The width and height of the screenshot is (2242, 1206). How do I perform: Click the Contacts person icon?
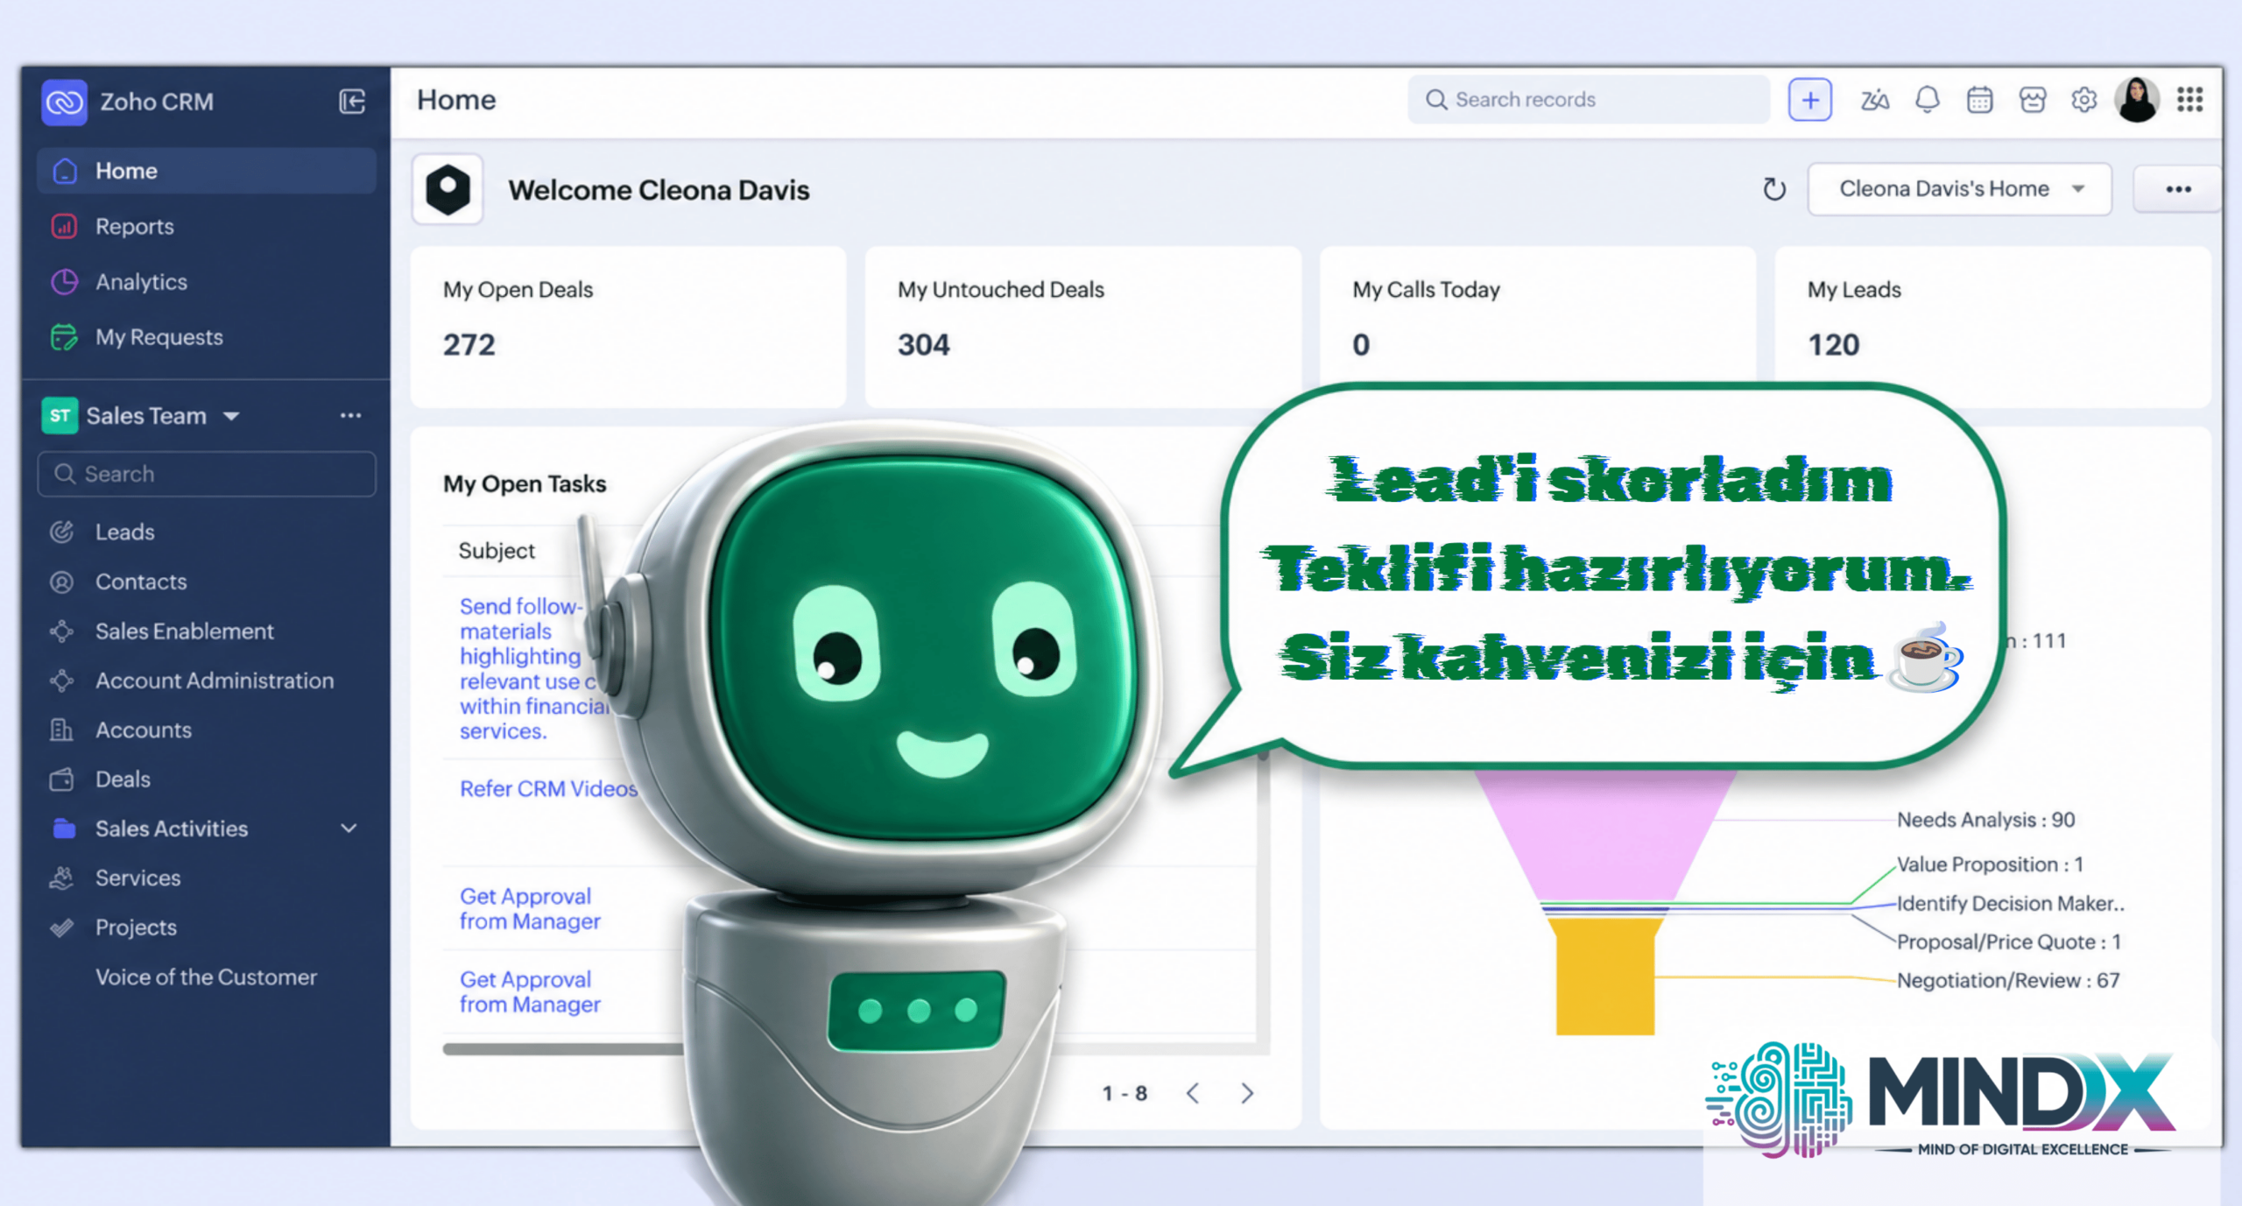coord(62,582)
